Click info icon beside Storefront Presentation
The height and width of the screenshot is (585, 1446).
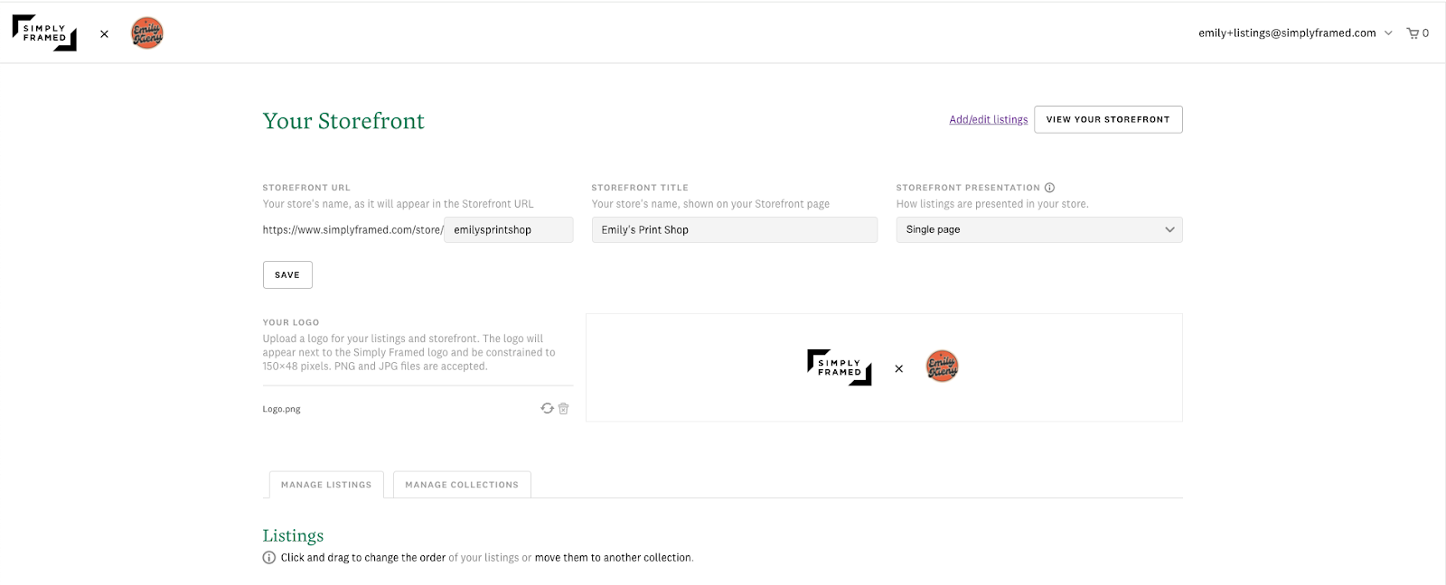pyautogui.click(x=1049, y=188)
